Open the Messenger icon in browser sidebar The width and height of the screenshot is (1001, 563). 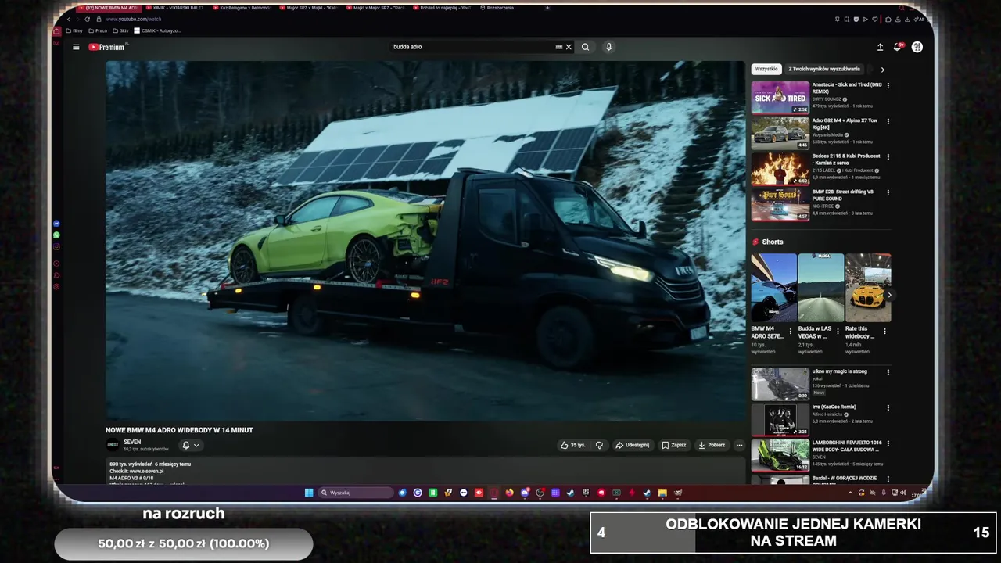(56, 224)
